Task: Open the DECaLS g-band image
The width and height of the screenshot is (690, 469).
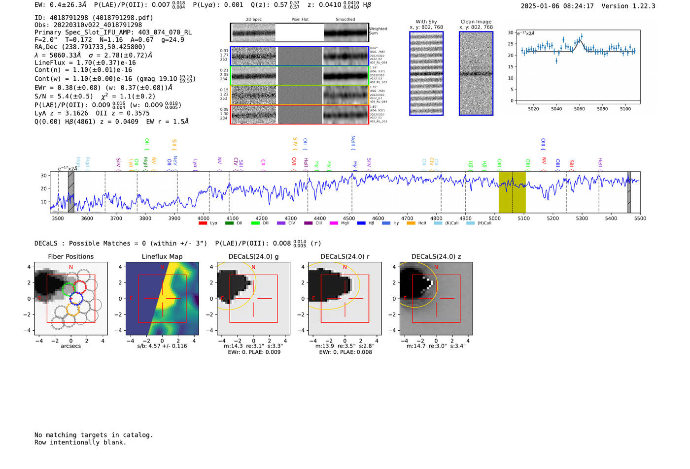Action: [x=253, y=298]
